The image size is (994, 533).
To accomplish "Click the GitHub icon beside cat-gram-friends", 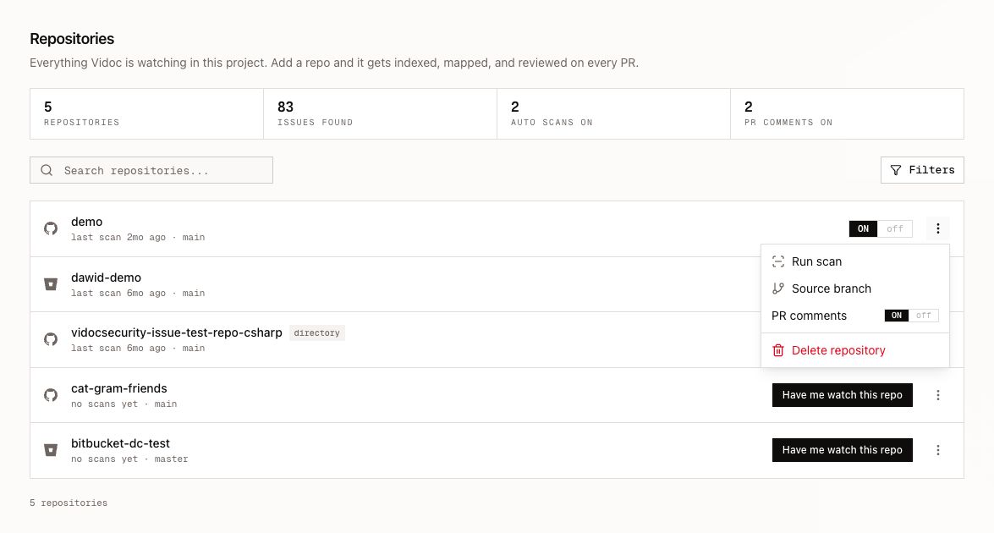I will [x=51, y=395].
